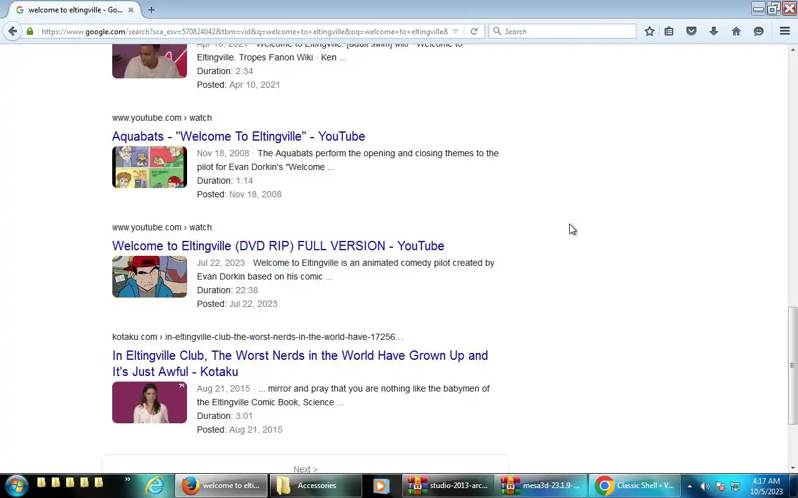This screenshot has width=798, height=498.
Task: Click 'Duration: 1:14' text
Action: (x=225, y=181)
